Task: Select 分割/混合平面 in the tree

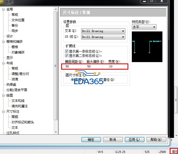Action: pyautogui.click(x=17, y=90)
